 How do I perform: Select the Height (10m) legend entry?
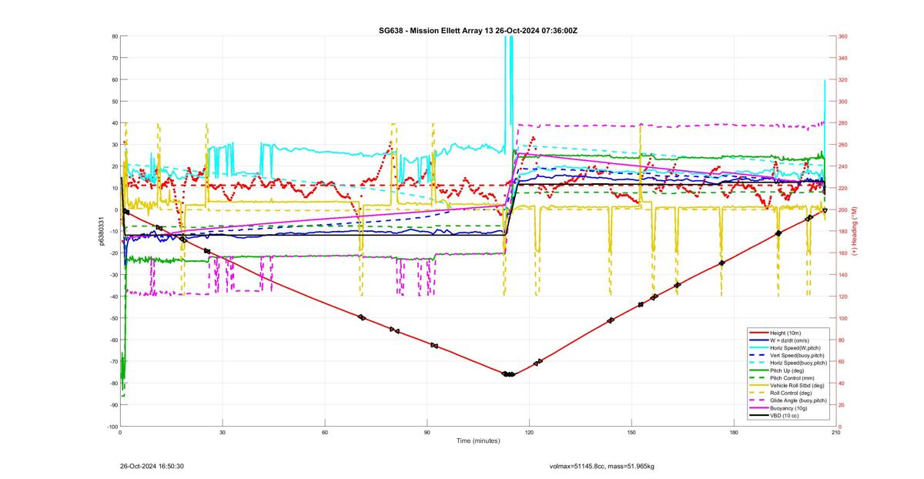click(787, 333)
